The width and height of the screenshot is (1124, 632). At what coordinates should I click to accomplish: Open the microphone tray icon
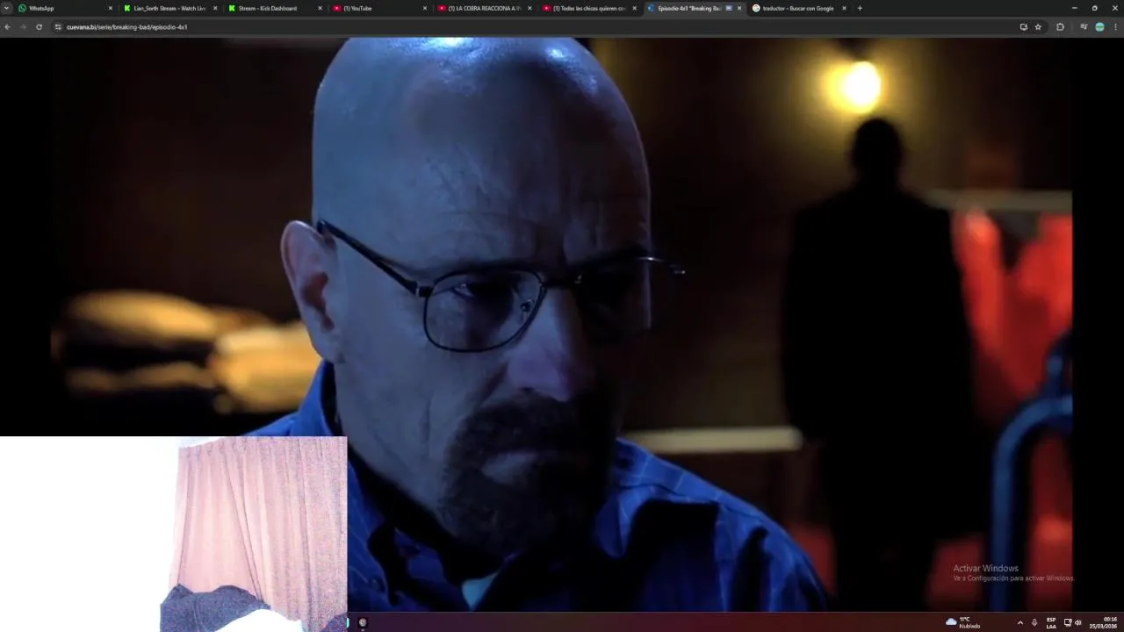point(1034,622)
